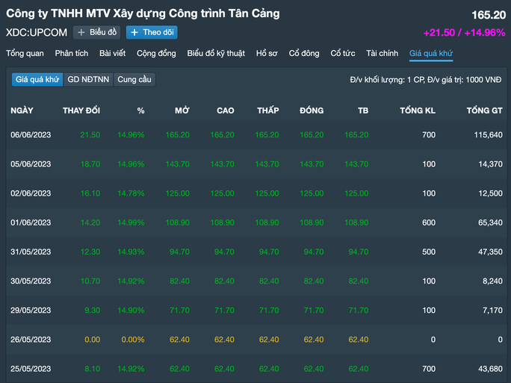Click the 18.70 change value
The width and height of the screenshot is (511, 383).
tap(90, 164)
